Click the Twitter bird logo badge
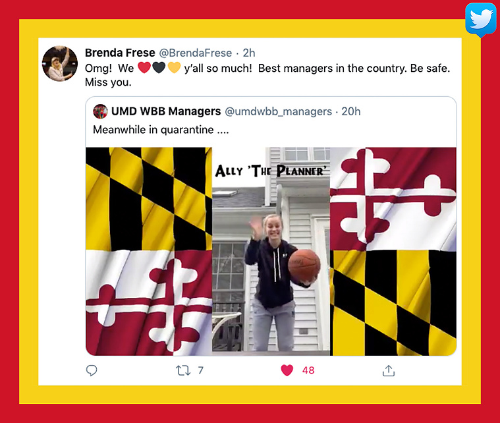Viewport: 500px width, 423px height. tap(481, 19)
